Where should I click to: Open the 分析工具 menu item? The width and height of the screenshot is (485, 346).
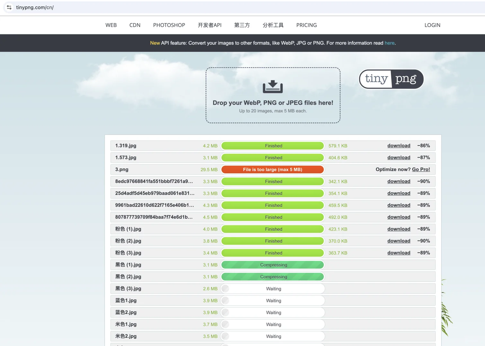[273, 25]
